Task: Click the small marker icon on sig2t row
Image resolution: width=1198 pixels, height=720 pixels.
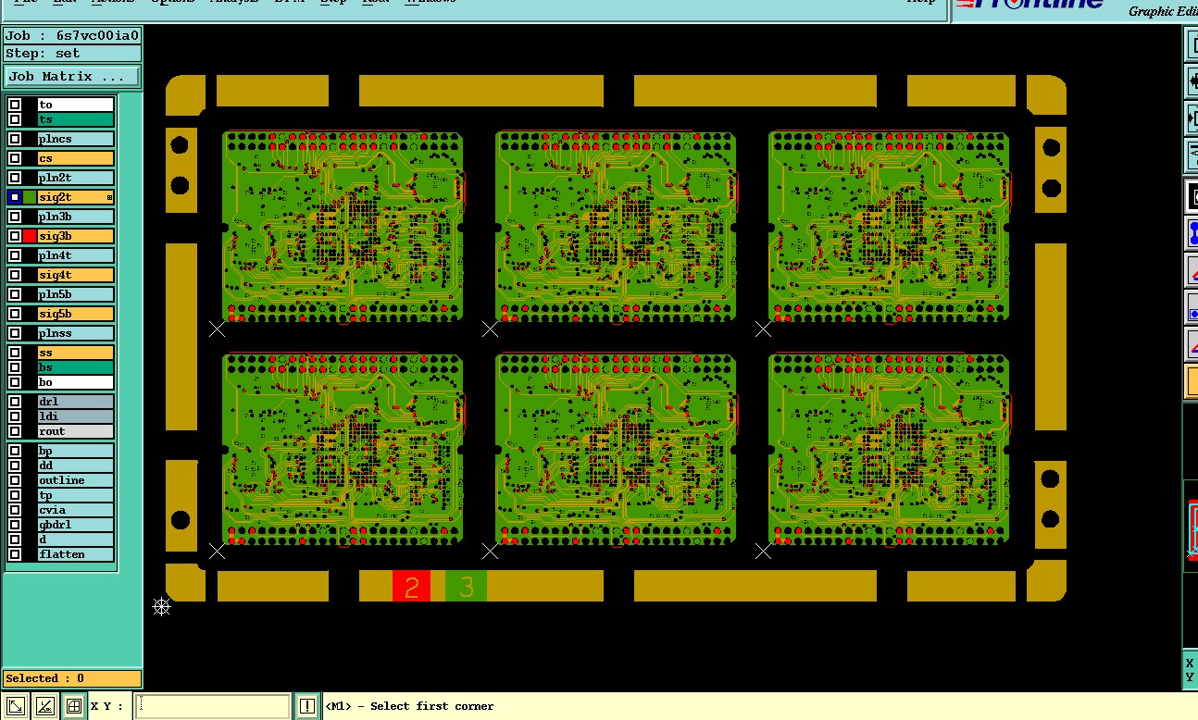Action: coord(109,197)
